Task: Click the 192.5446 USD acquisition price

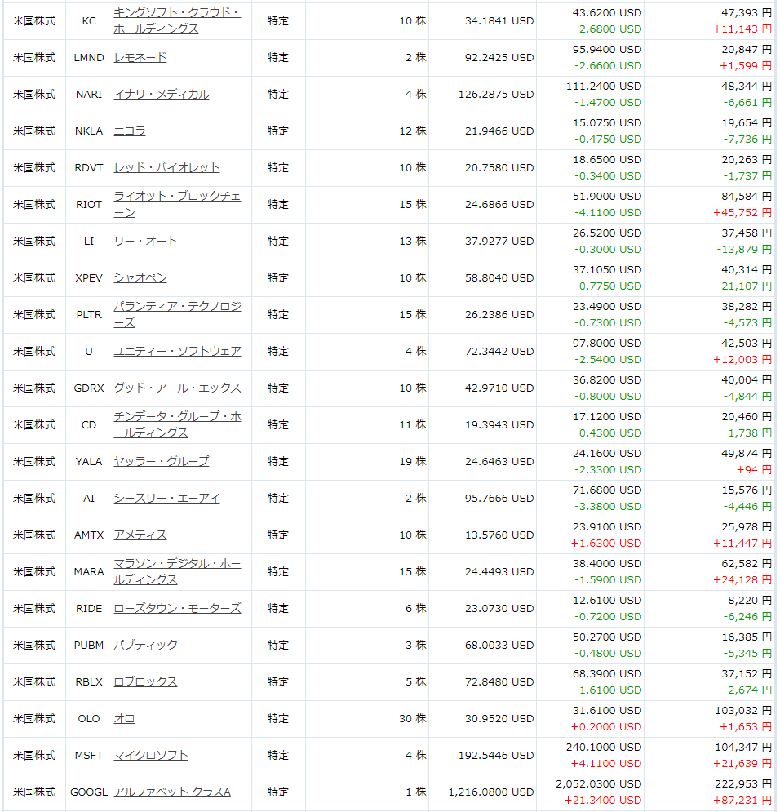Action: click(x=496, y=757)
